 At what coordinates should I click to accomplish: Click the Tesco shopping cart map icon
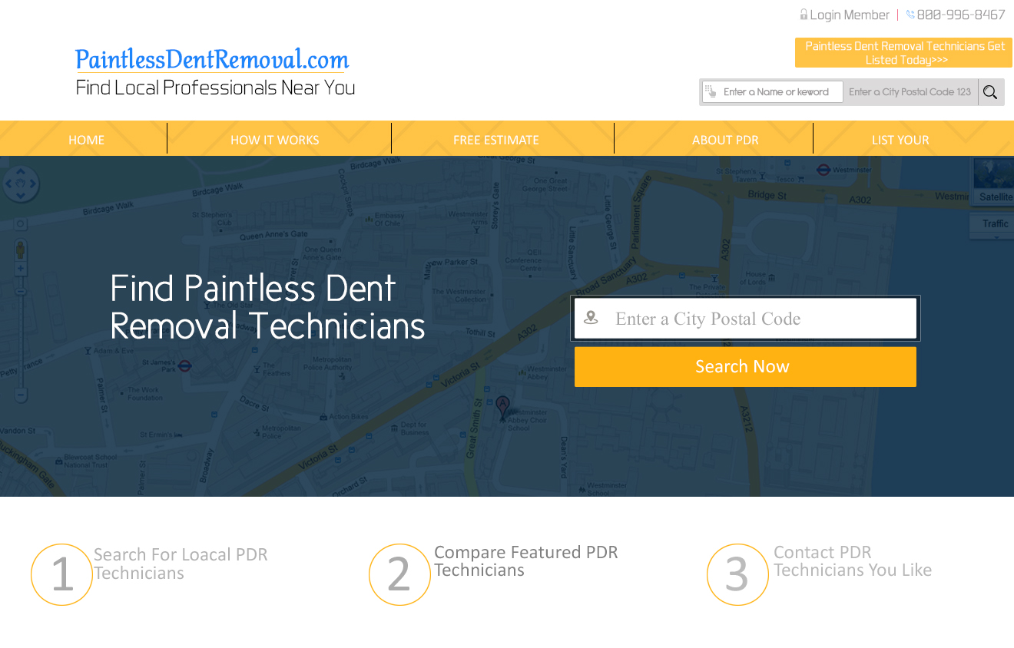click(x=800, y=179)
